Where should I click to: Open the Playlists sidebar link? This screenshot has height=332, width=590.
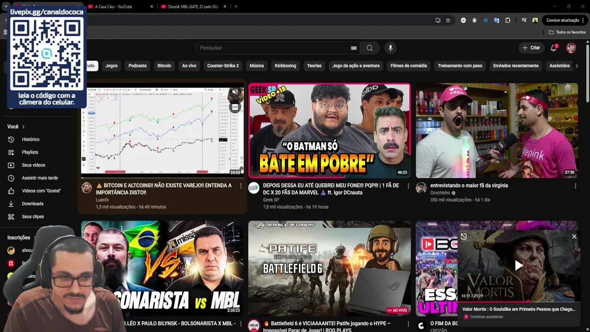30,152
